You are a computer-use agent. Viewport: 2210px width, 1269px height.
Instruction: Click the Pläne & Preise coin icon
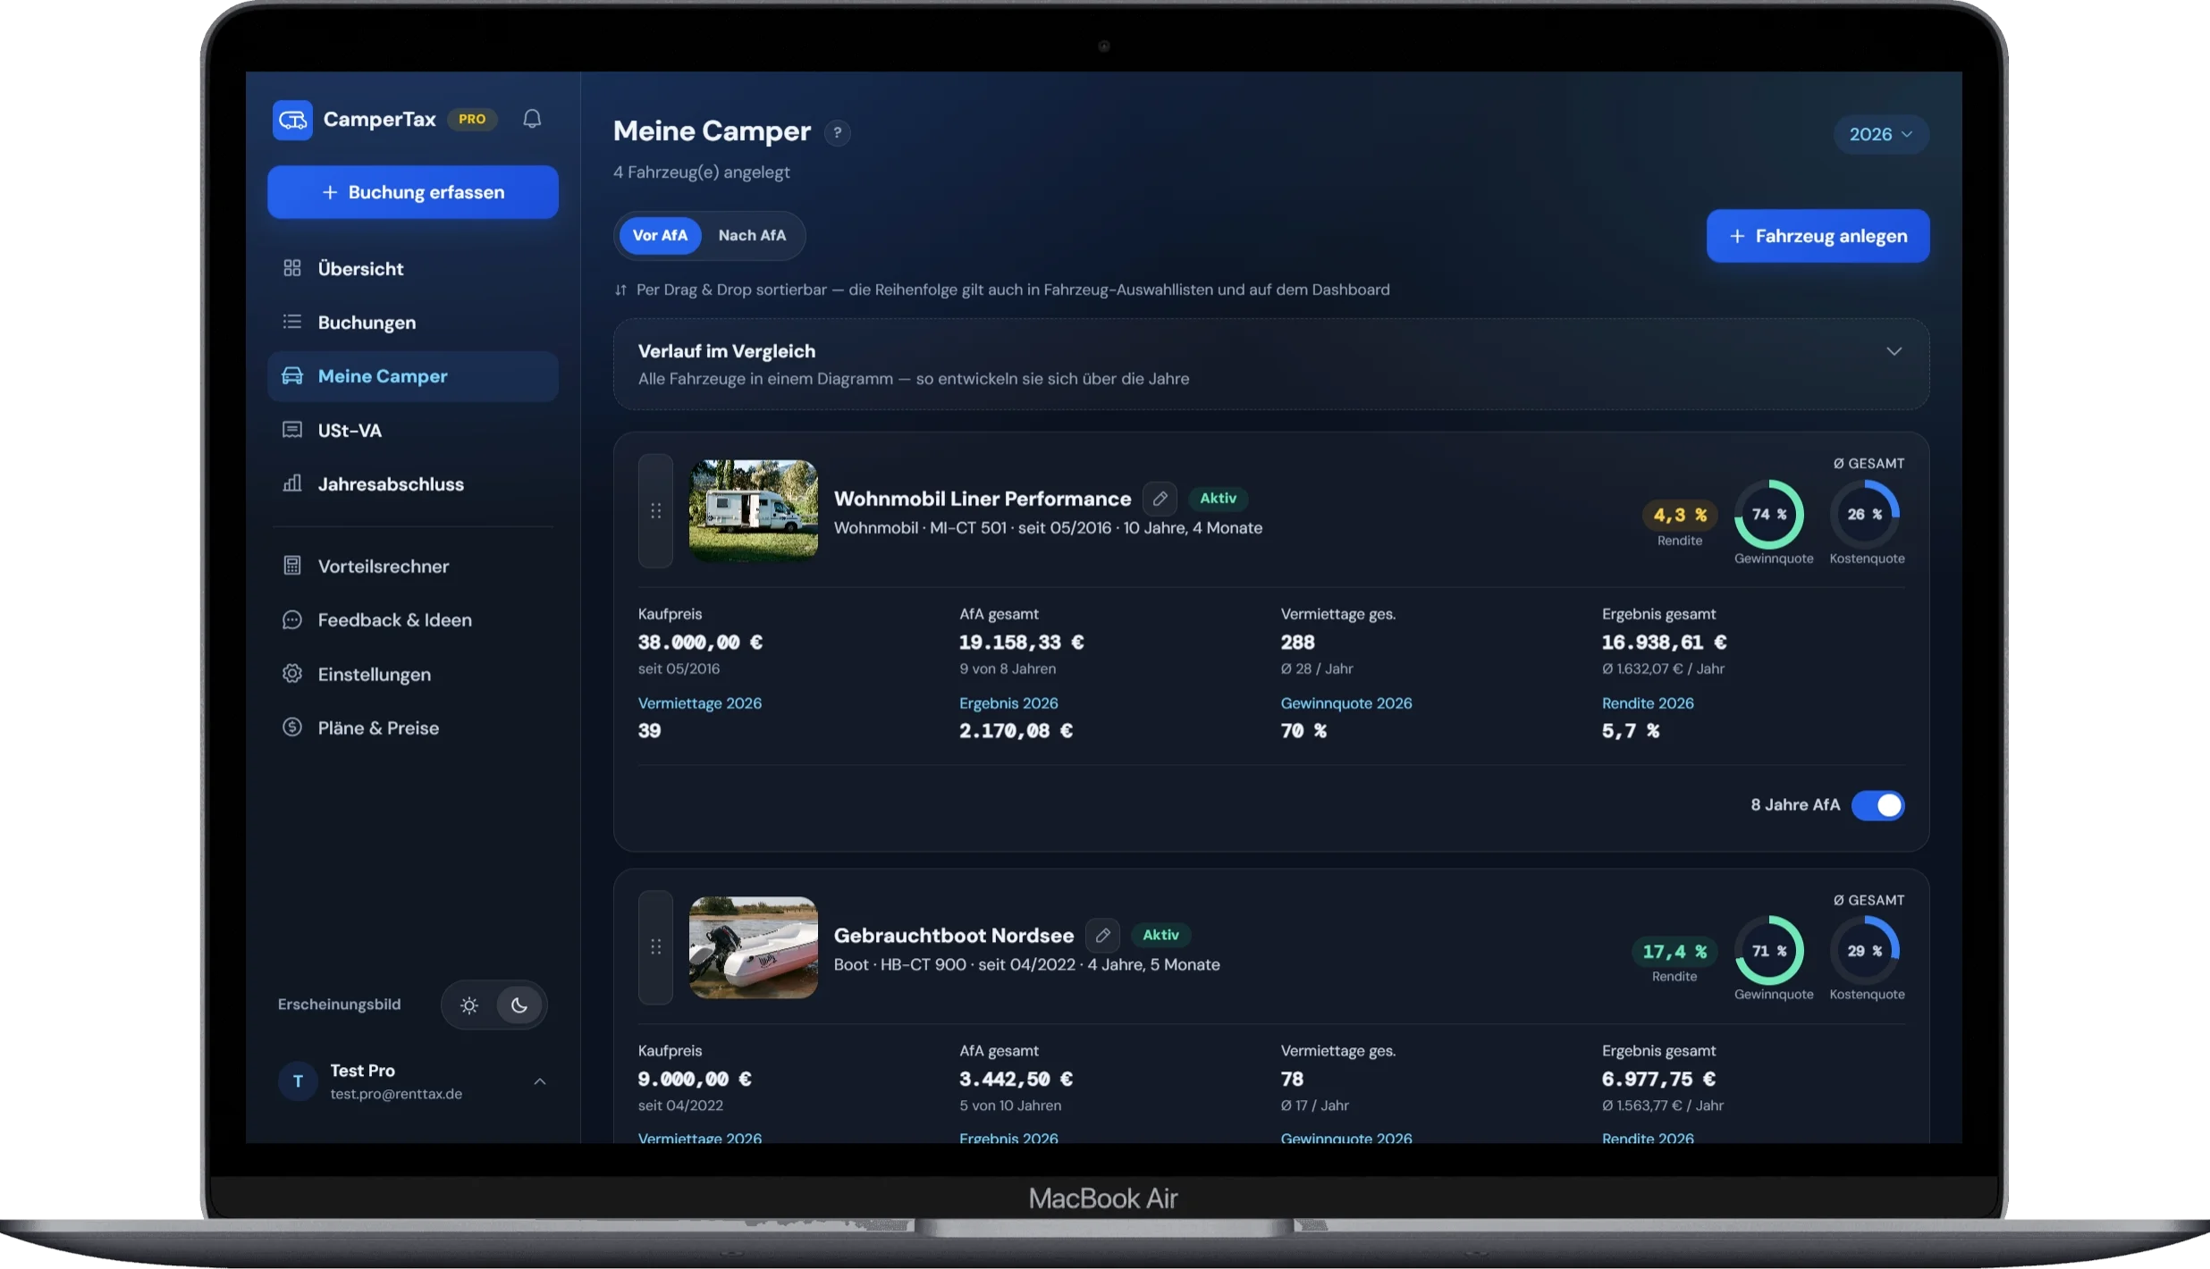tap(292, 727)
